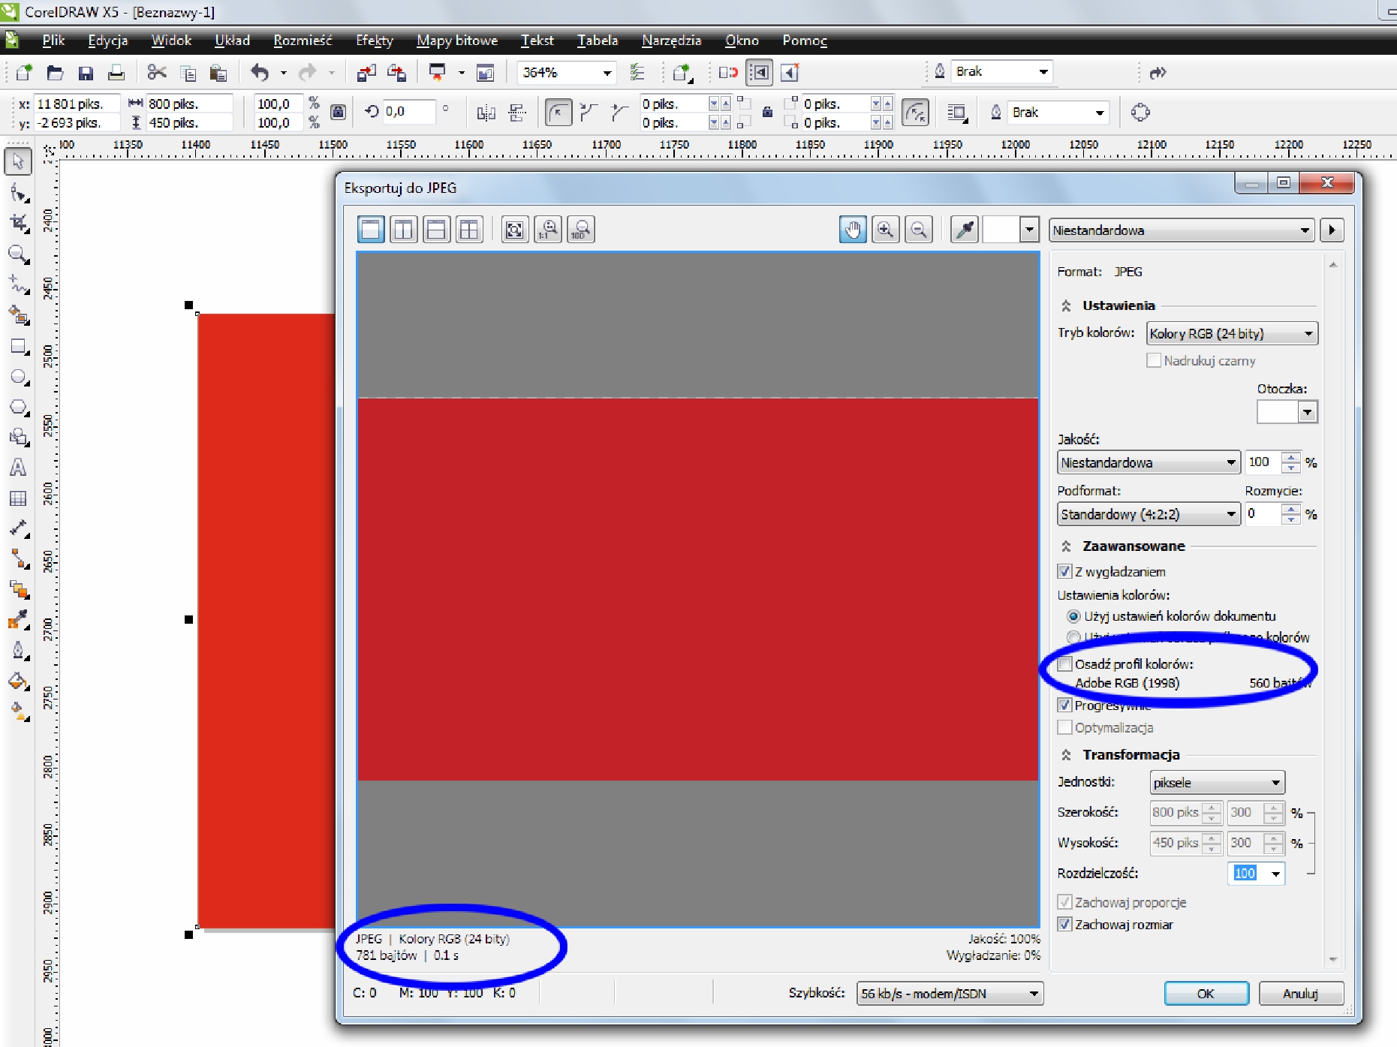Click the zoom in magnifier in export dialog

[x=886, y=230]
